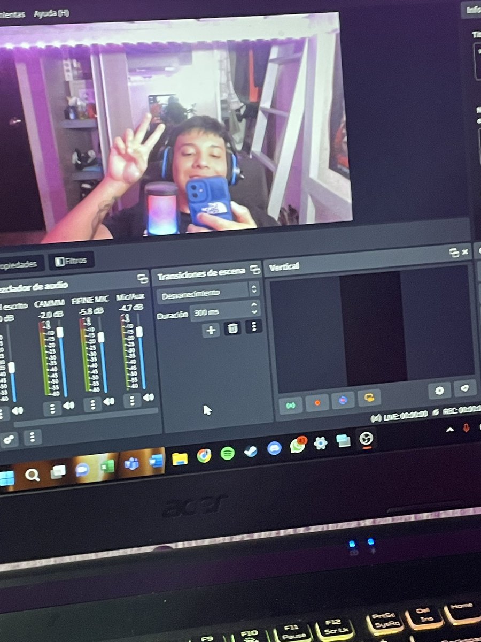Click the audio mixer horizontal scrollbar
481x642 pixels.
click(x=86, y=418)
